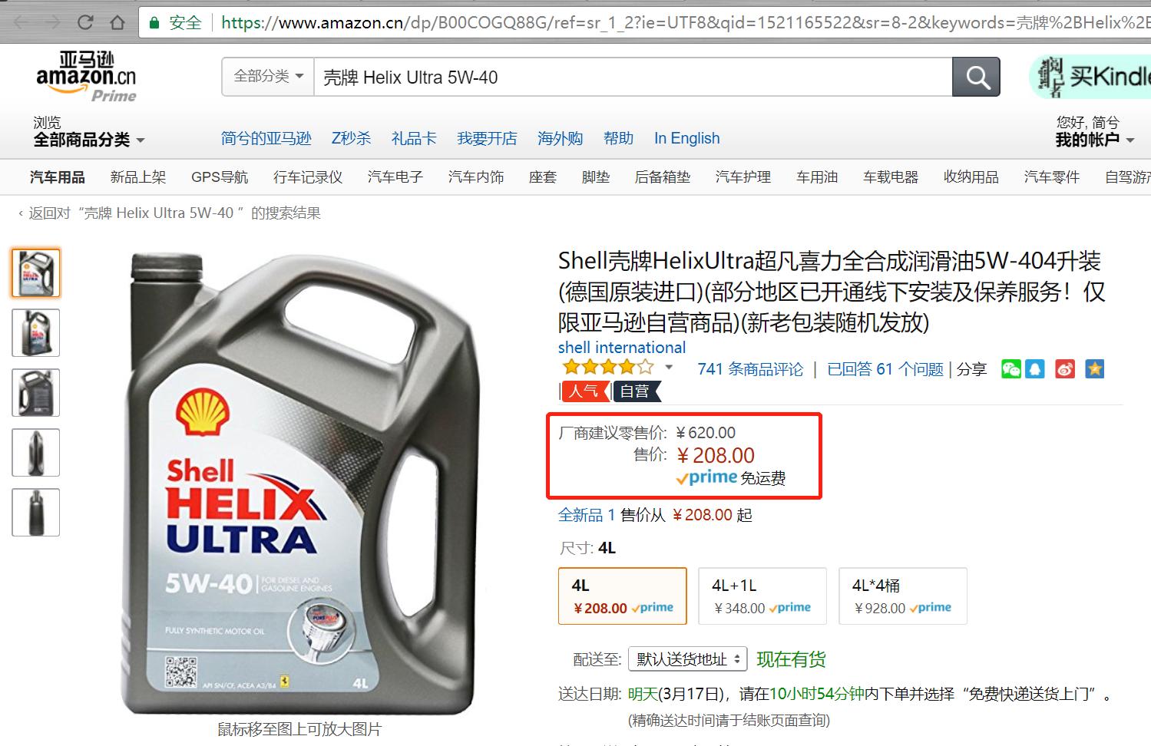This screenshot has width=1151, height=746.
Task: Open the shell international brand link
Action: tap(622, 348)
